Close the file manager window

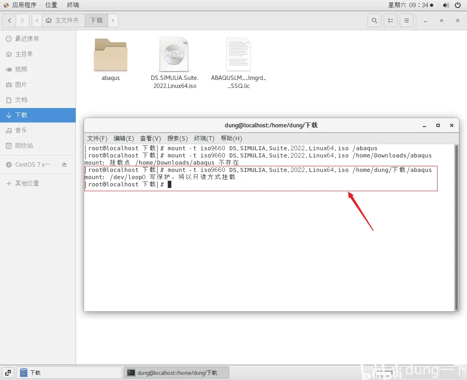458,20
